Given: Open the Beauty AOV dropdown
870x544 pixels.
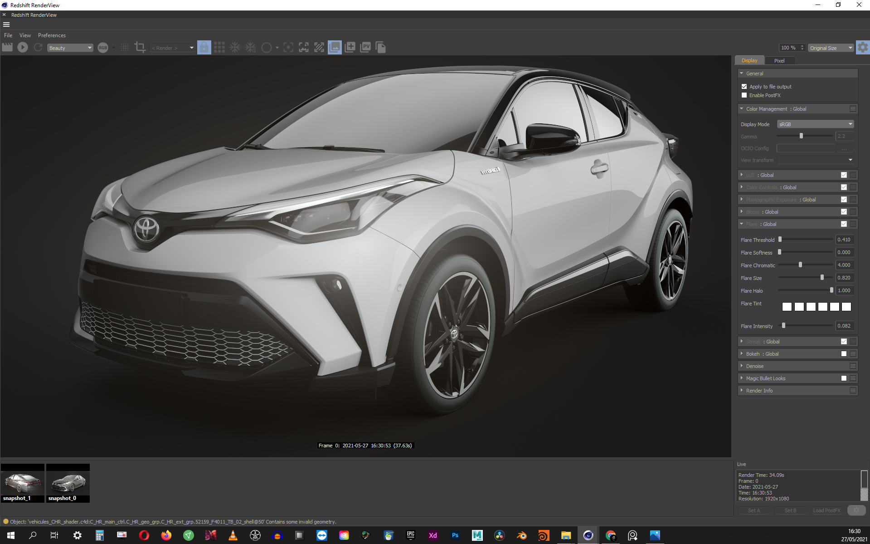Looking at the screenshot, I should [70, 48].
